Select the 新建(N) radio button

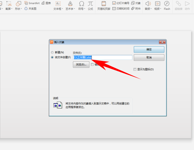[x=52, y=52]
